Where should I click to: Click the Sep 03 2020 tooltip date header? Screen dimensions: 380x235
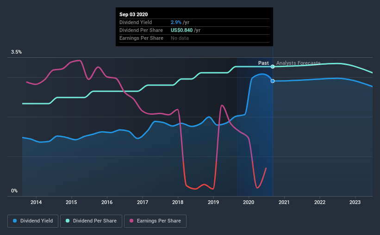click(134, 14)
